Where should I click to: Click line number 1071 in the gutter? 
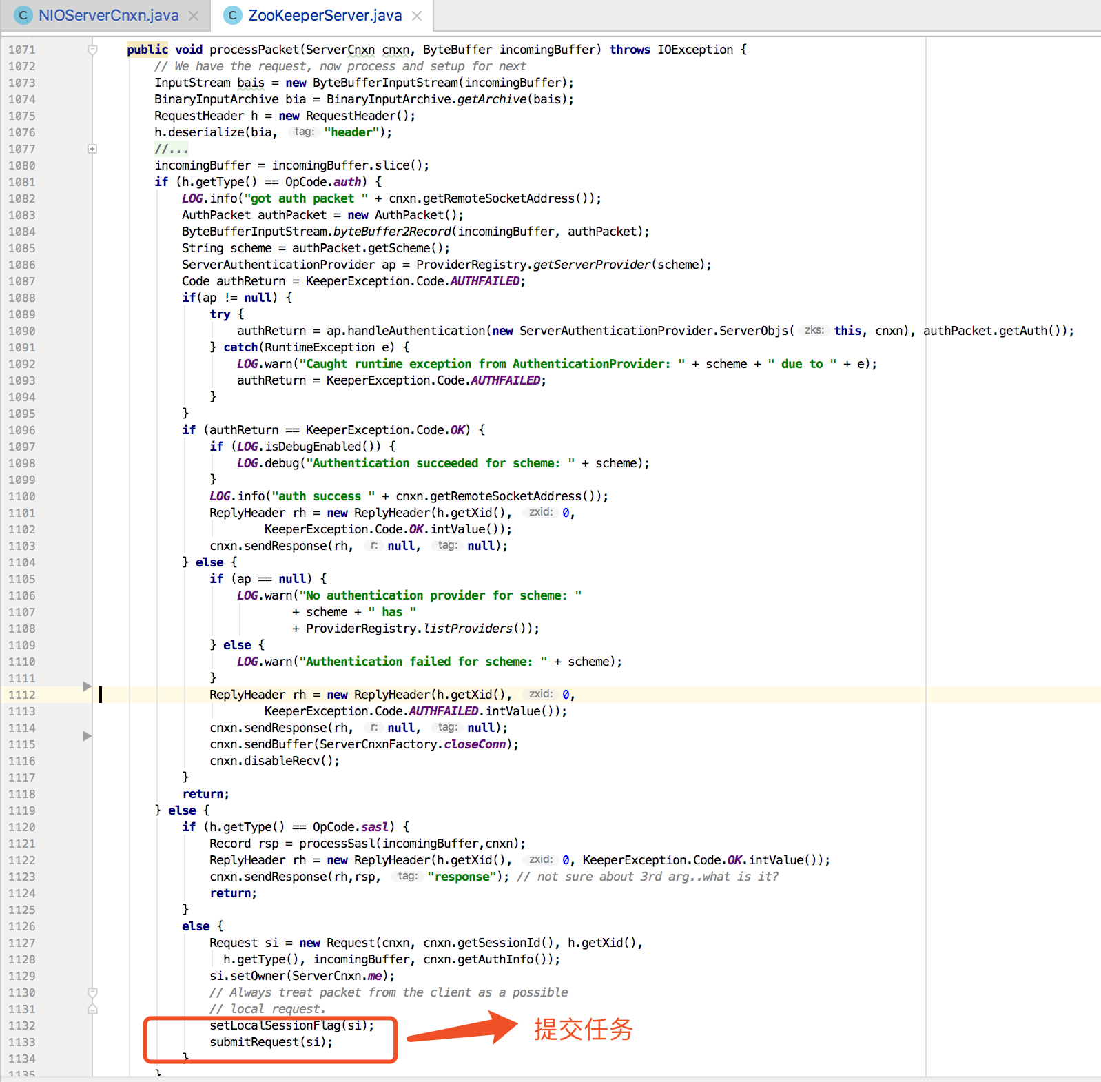22,50
